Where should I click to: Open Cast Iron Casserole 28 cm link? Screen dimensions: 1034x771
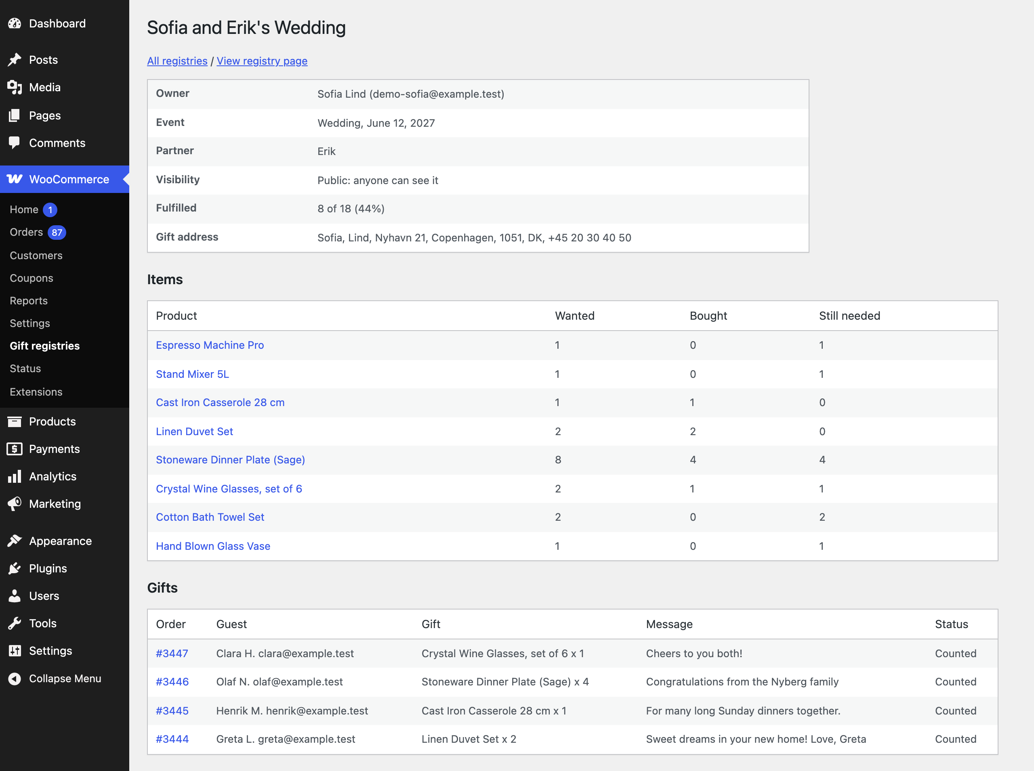point(220,403)
